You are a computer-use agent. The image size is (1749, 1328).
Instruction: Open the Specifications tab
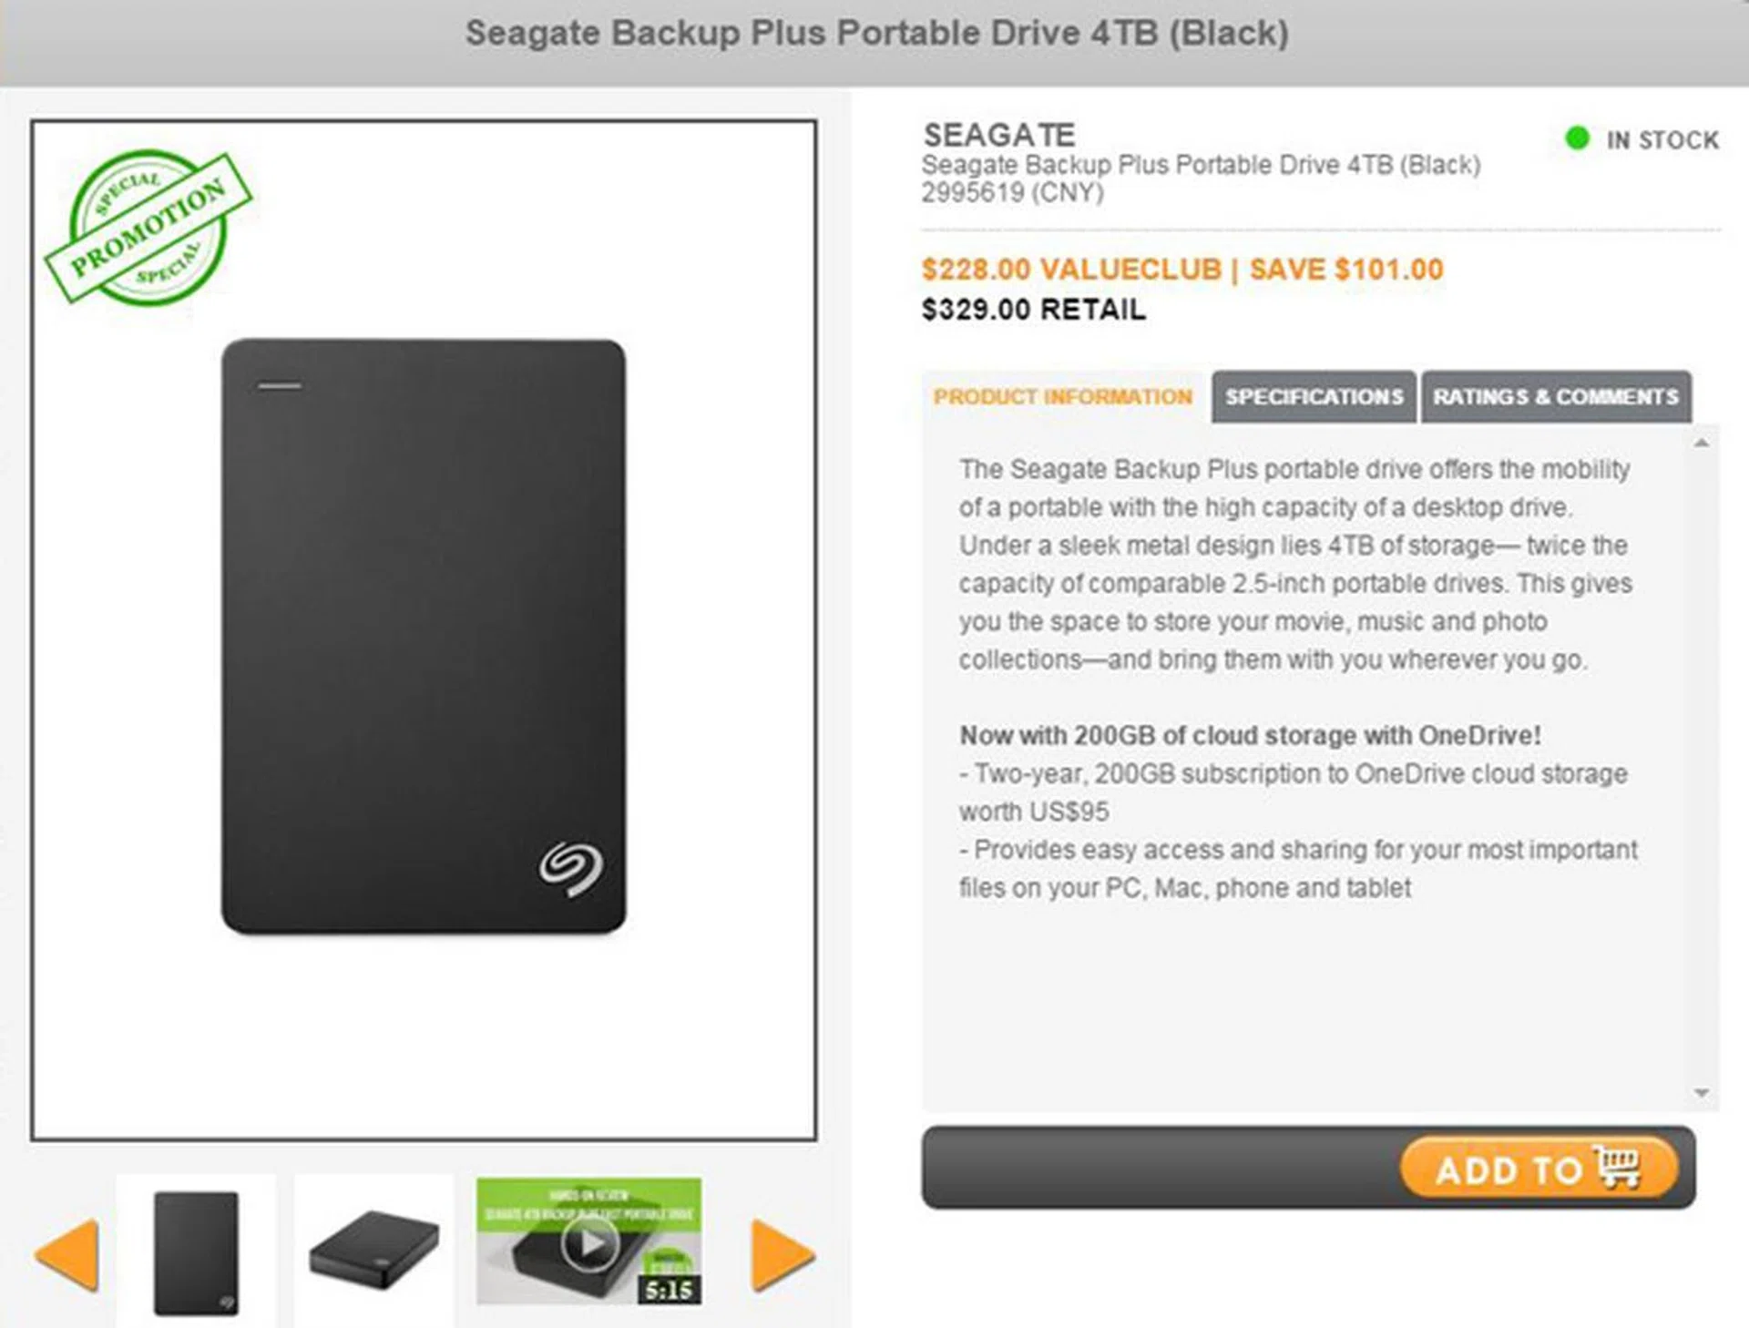1314,397
